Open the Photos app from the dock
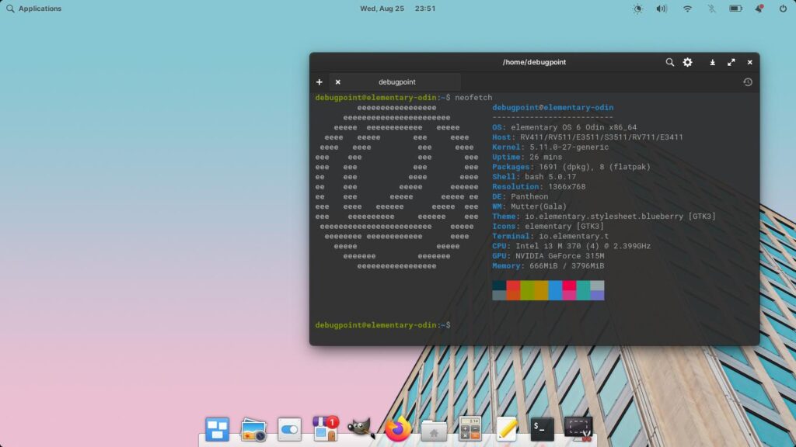Screen dimensions: 796x447 (x=252, y=428)
